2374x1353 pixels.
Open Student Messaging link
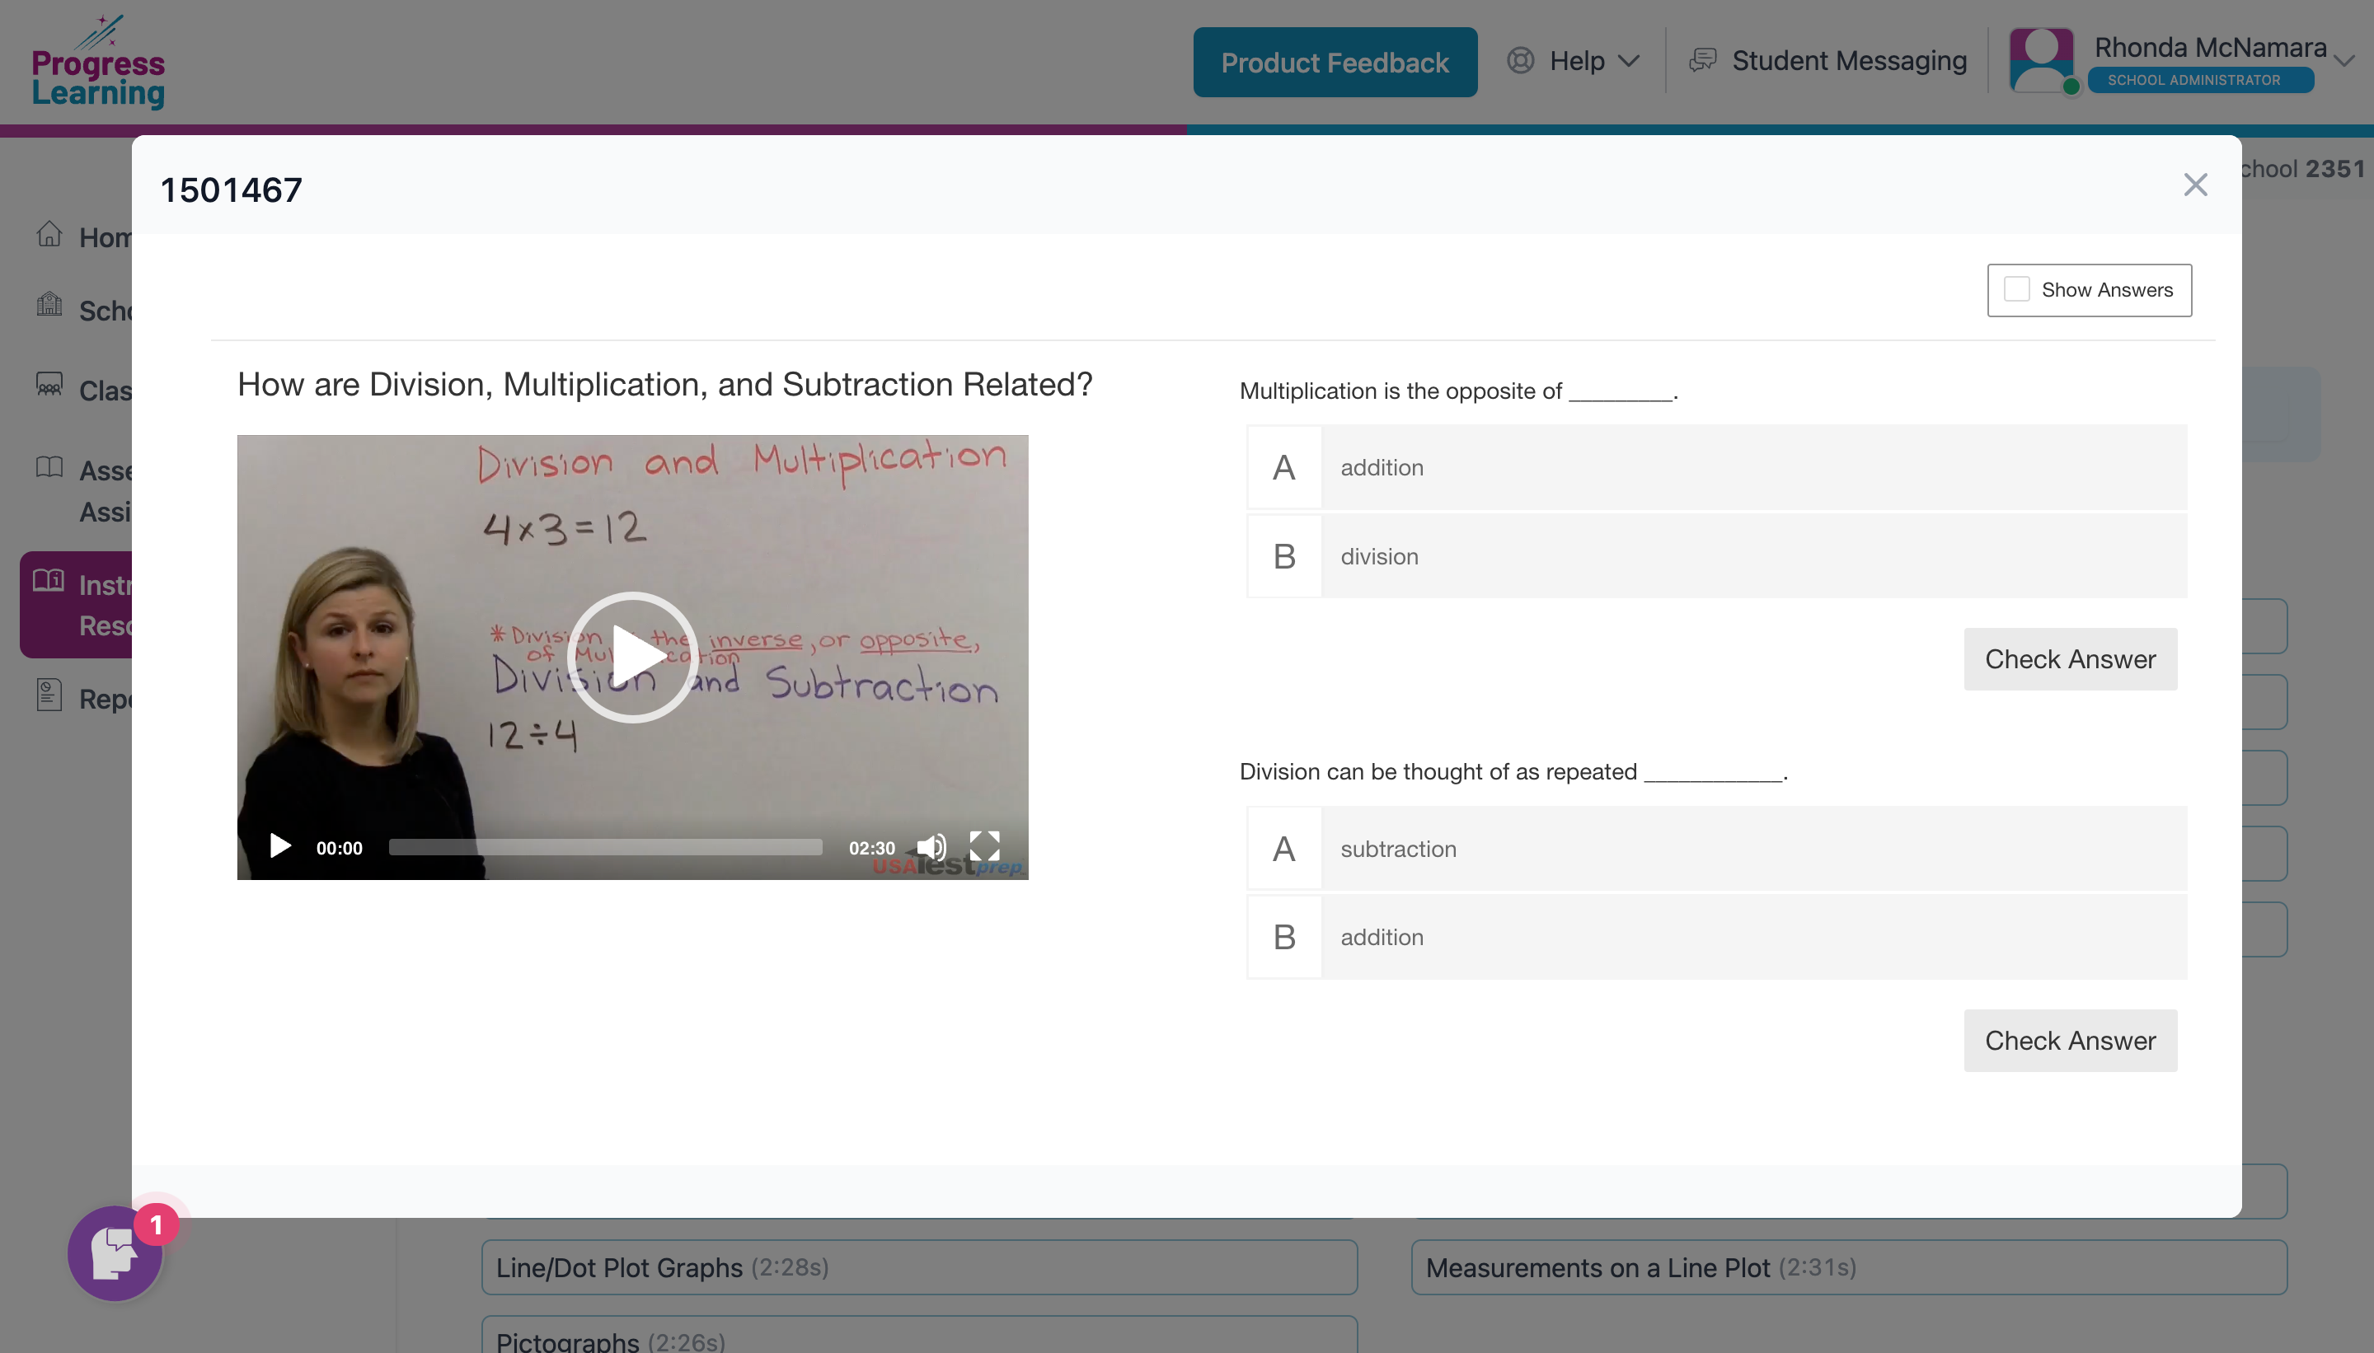(1849, 60)
